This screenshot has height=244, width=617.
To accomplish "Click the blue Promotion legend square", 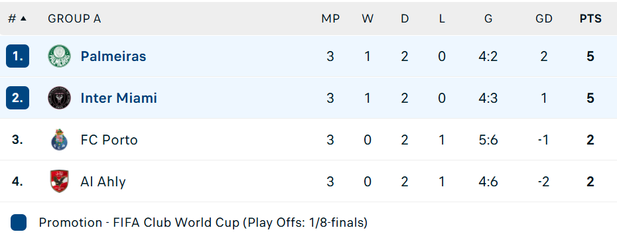I will [19, 223].
